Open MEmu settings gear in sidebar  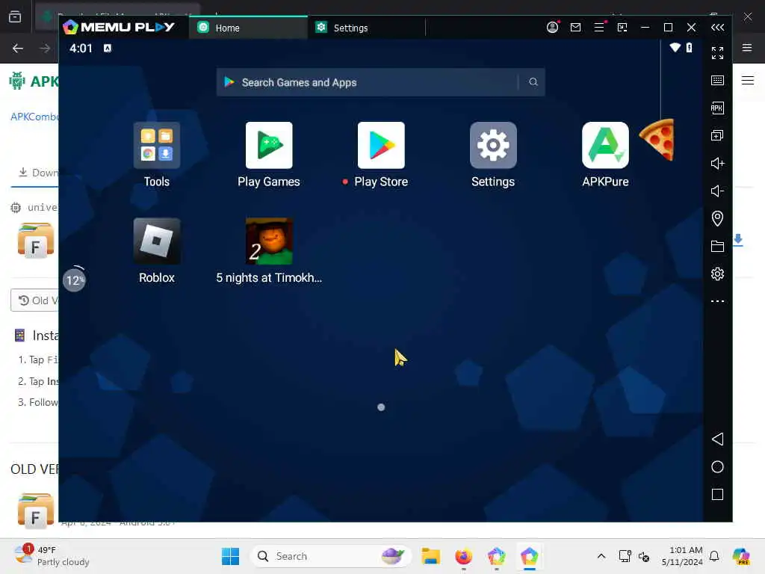coord(717,274)
